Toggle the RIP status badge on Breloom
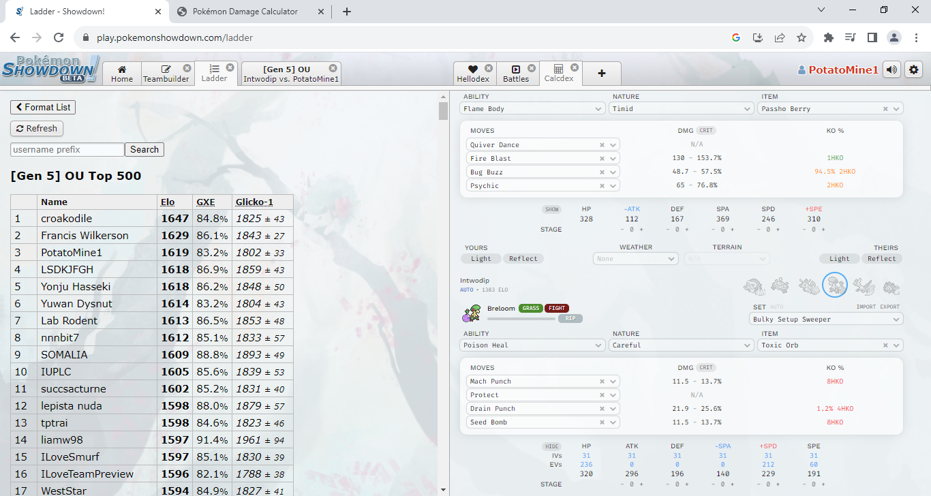Image resolution: width=931 pixels, height=496 pixels. pyautogui.click(x=570, y=318)
